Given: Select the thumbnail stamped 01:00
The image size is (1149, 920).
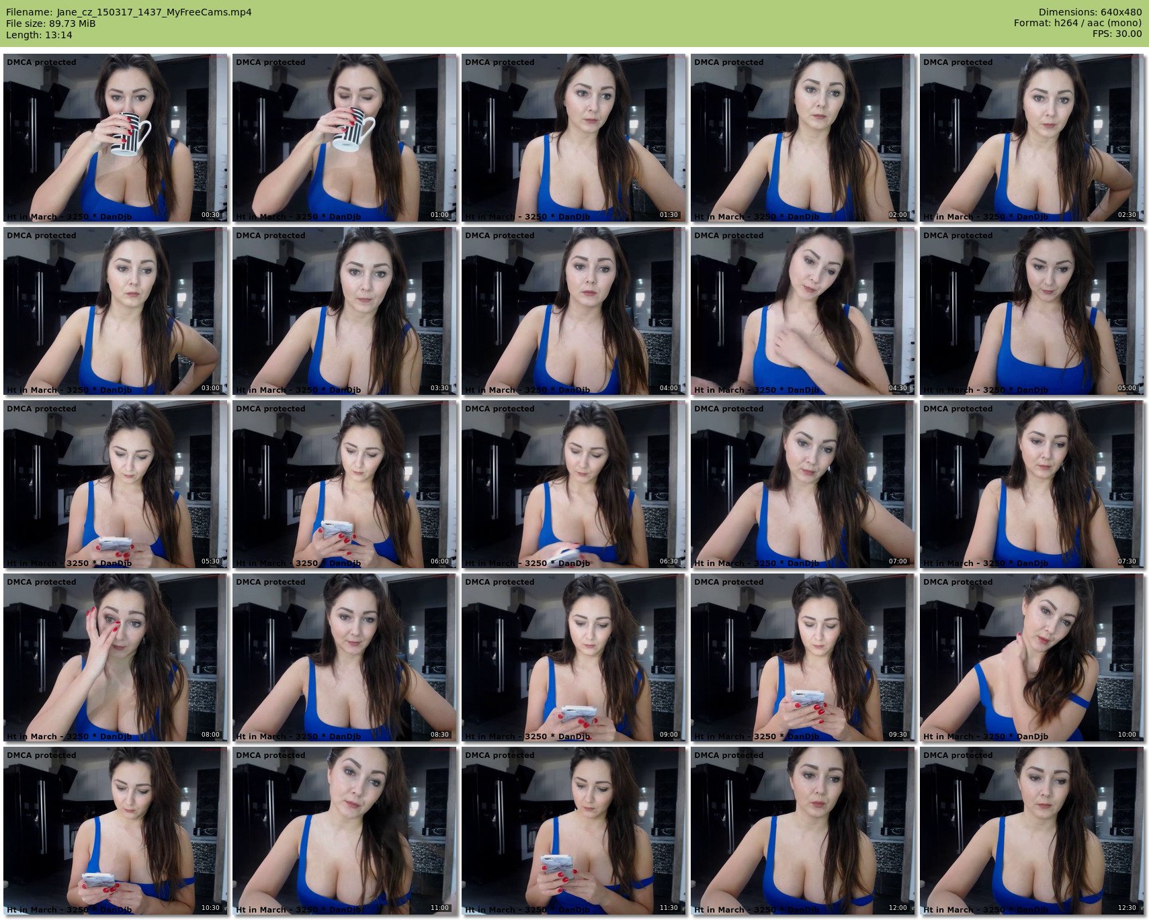Looking at the screenshot, I should click(344, 138).
